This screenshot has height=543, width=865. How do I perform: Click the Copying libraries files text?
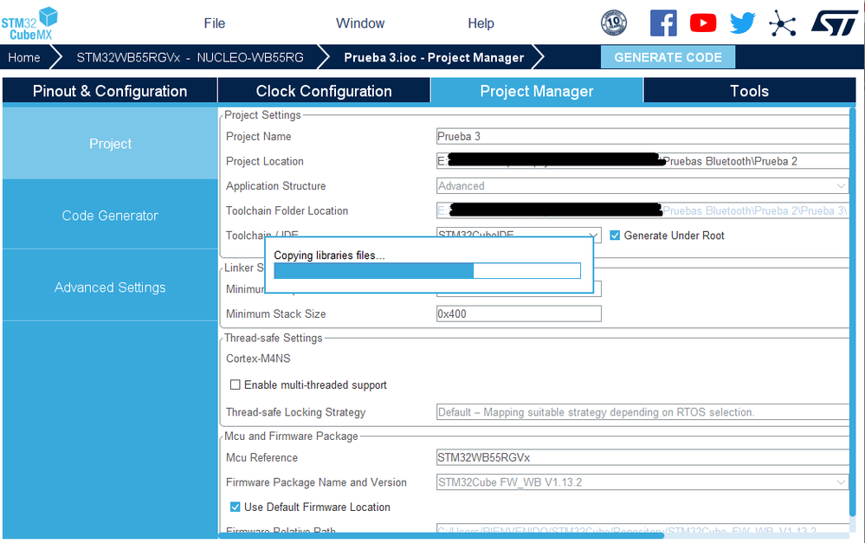click(x=329, y=255)
